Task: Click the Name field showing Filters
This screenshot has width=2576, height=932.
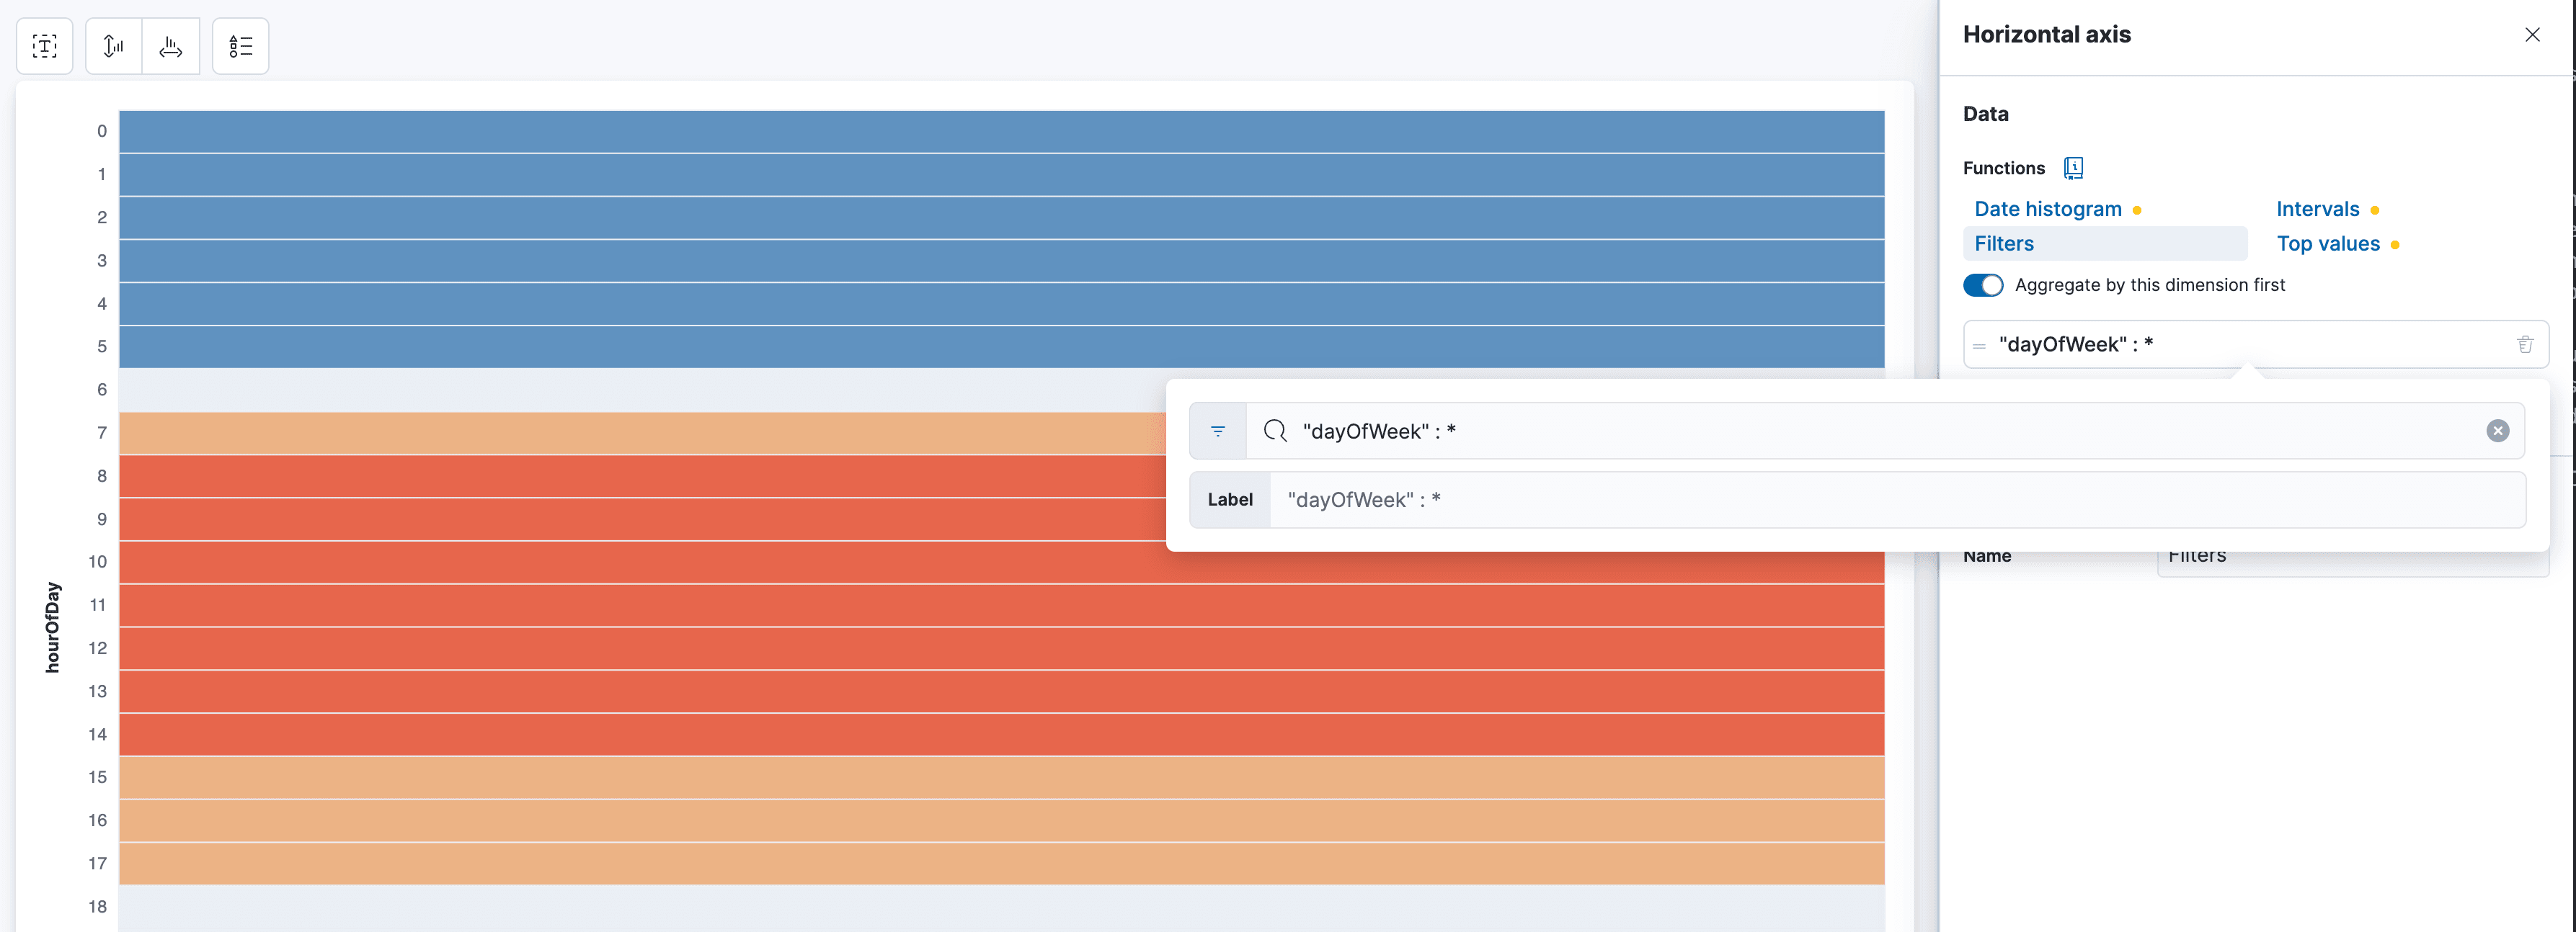Action: pos(2350,555)
